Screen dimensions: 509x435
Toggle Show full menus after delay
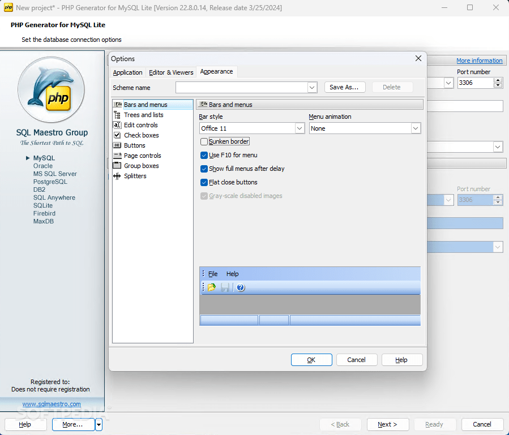204,169
